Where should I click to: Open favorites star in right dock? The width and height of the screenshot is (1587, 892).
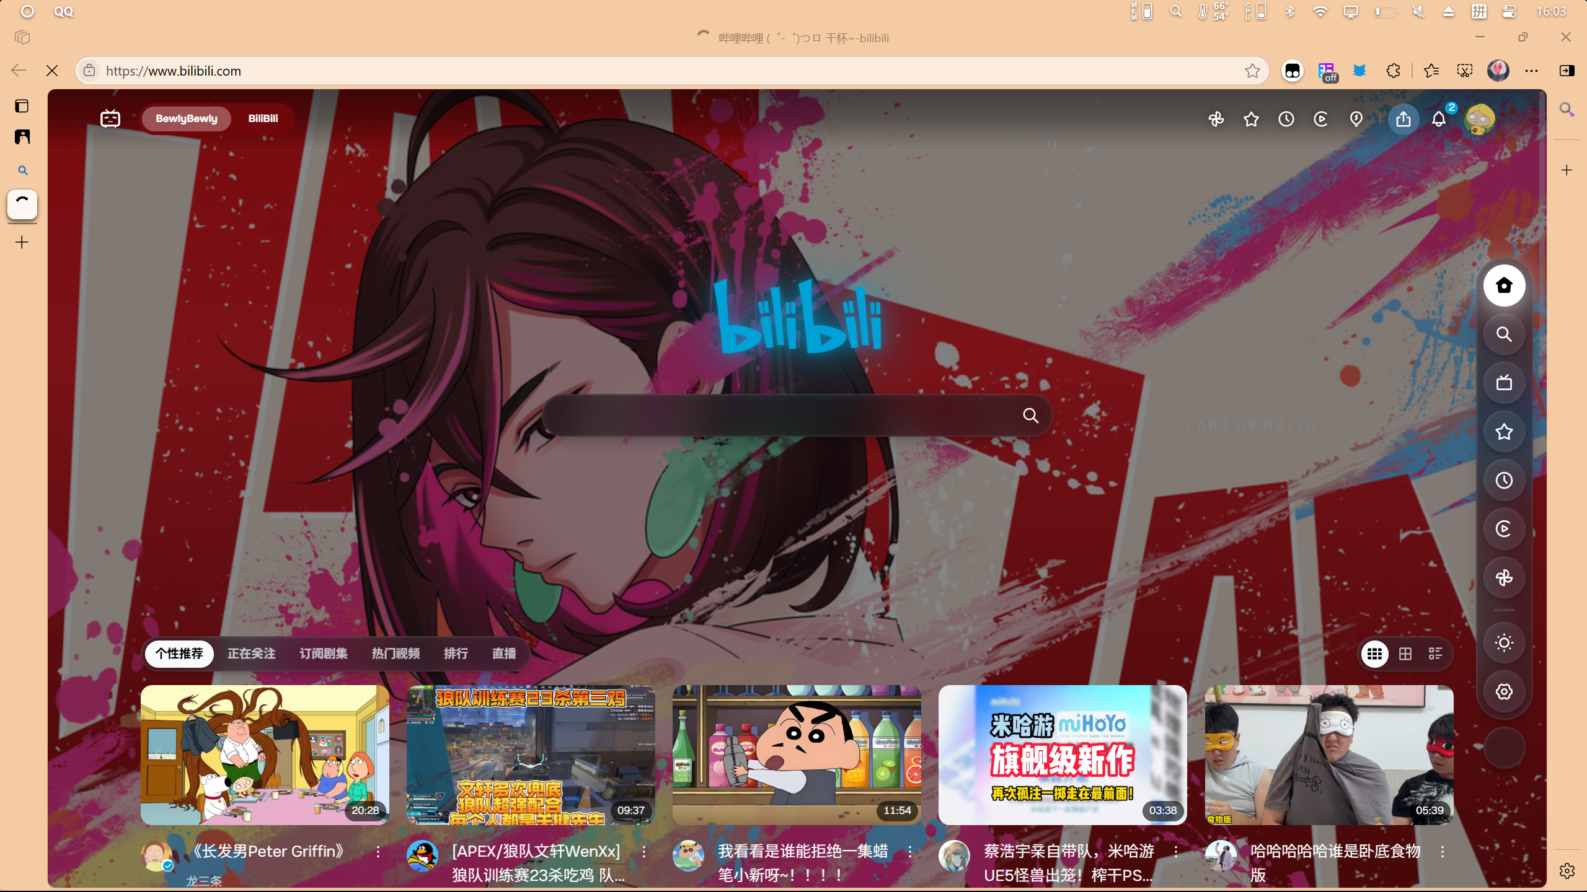click(1505, 432)
